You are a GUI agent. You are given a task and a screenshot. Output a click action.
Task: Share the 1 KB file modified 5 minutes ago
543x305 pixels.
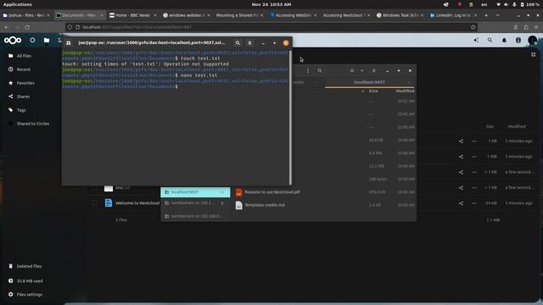point(461,141)
